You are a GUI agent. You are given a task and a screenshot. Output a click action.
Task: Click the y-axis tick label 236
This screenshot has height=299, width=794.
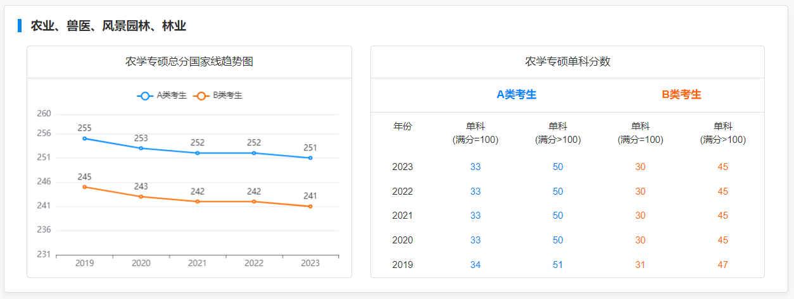pos(44,230)
